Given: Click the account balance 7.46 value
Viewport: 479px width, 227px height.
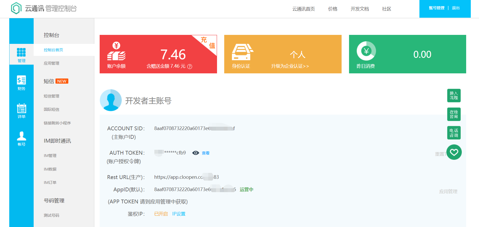Looking at the screenshot, I should pos(173,54).
